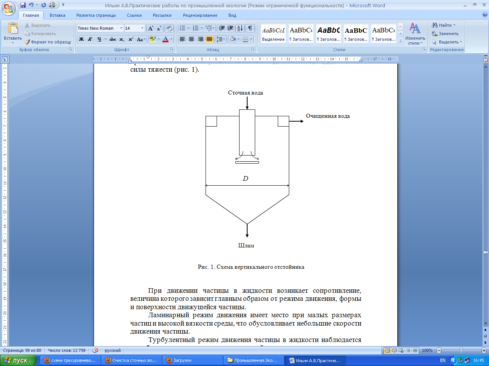This screenshot has height=366, width=489.
Task: Shrink font size with the smaller A icon
Action: tap(159, 28)
